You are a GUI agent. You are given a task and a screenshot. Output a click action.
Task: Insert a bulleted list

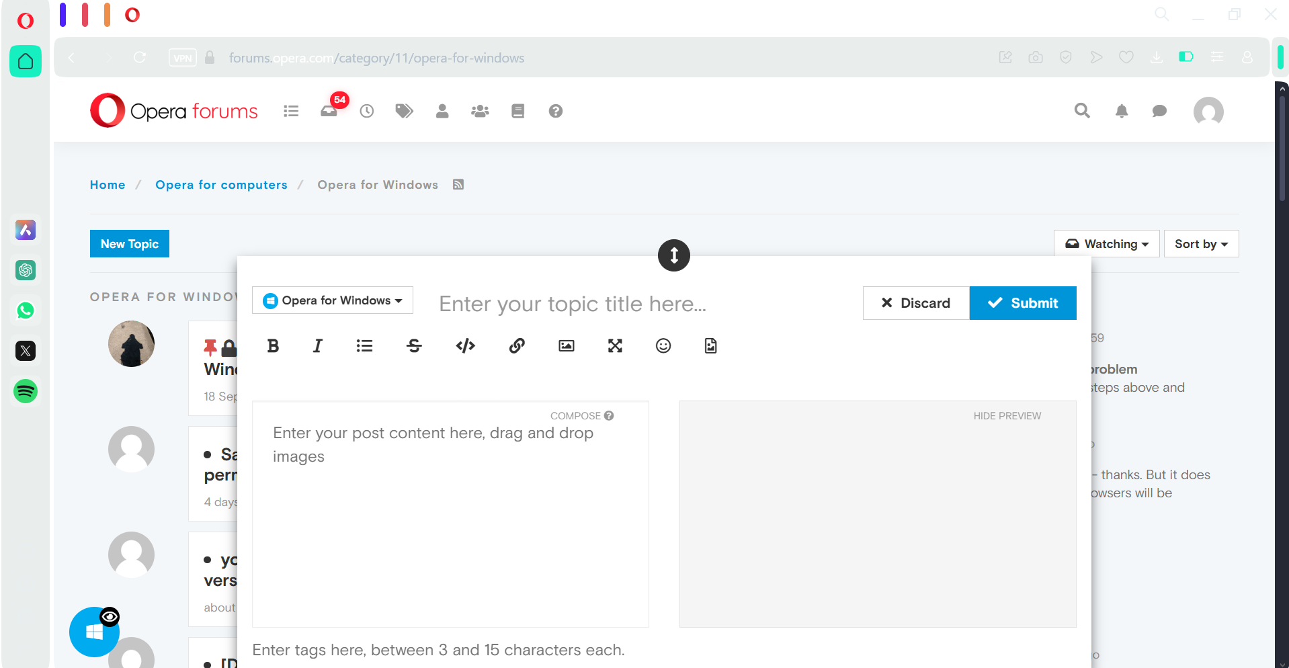[364, 345]
